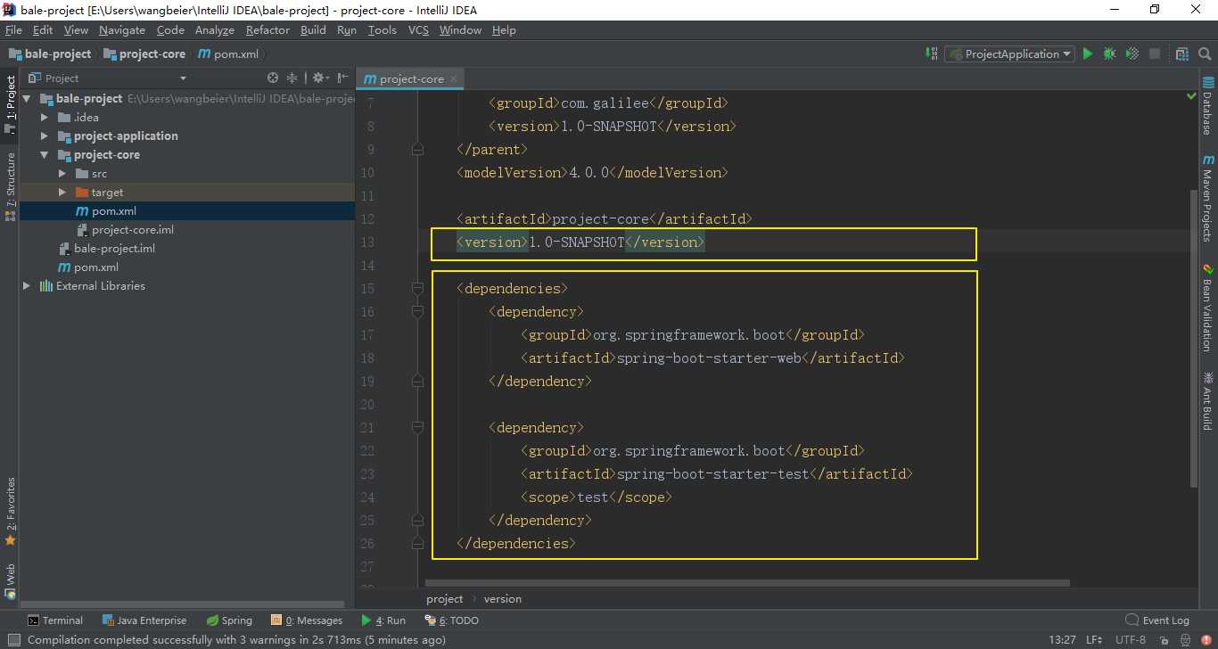Click the Make Project build icon
The height and width of the screenshot is (649, 1218).
[x=931, y=53]
